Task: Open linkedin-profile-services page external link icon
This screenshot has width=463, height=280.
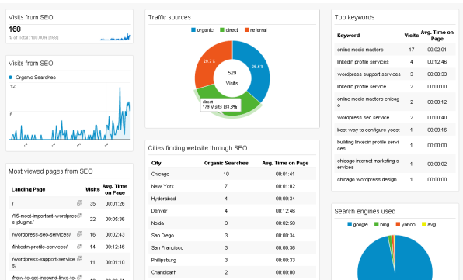Action: point(79,246)
